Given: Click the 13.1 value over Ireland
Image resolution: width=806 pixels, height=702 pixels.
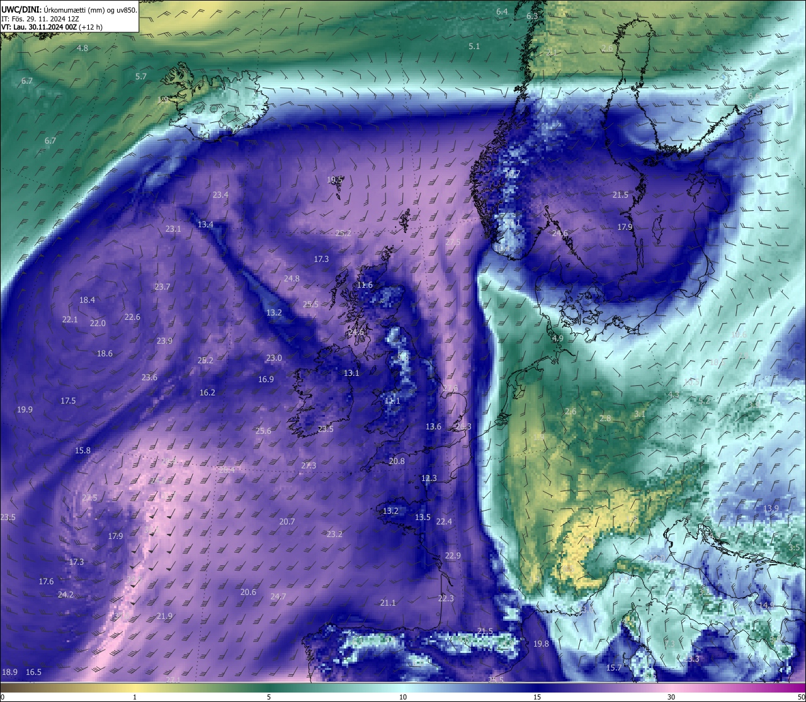Looking at the screenshot, I should point(351,373).
